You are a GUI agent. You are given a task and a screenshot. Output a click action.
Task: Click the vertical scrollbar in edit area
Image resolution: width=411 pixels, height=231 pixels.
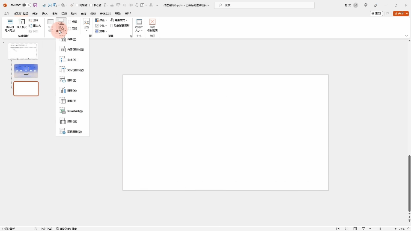[409, 183]
